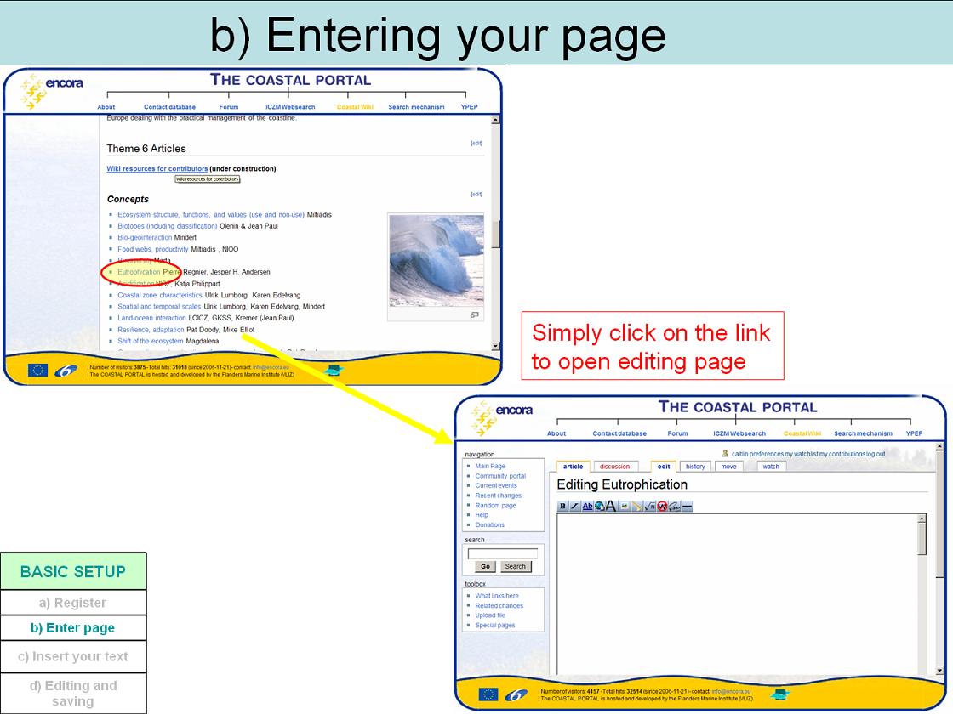Screen dimensions: 953x714
Task: Switch to the discussion tab
Action: coord(614,467)
